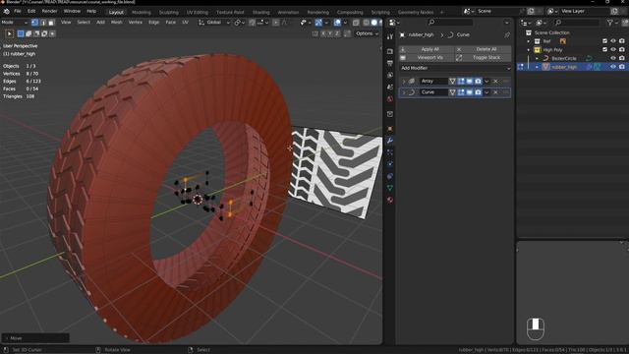Open the Add Modifier dropdown

point(455,68)
